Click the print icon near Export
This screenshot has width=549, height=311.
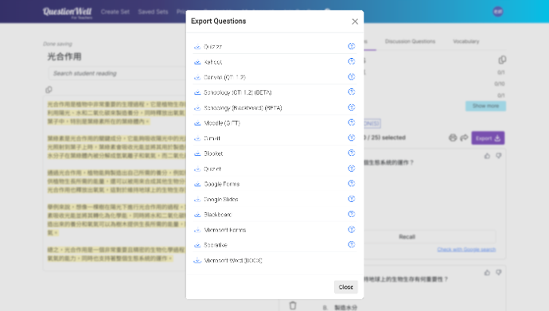[453, 138]
